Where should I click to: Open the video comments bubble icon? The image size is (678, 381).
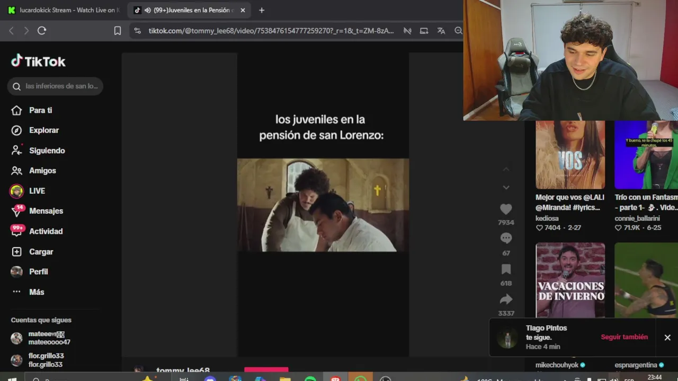(x=506, y=239)
